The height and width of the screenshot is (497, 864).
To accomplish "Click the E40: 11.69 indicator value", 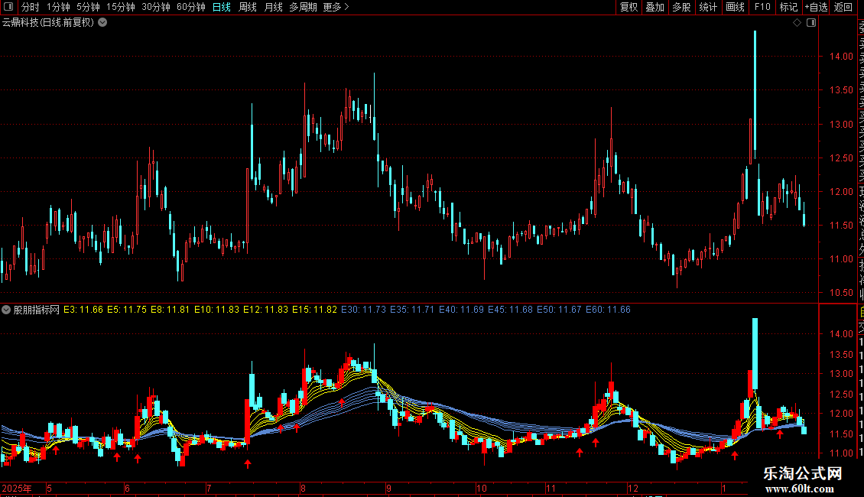I will point(461,310).
